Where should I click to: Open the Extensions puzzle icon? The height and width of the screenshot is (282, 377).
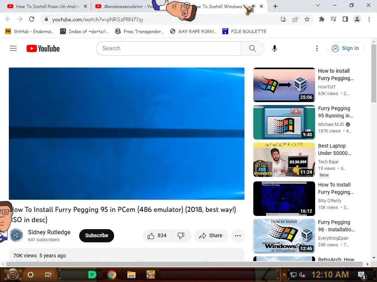pyautogui.click(x=321, y=19)
